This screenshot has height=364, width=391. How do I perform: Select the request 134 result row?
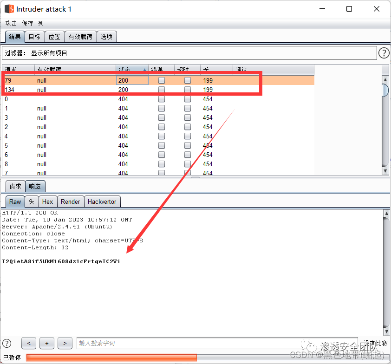158,90
